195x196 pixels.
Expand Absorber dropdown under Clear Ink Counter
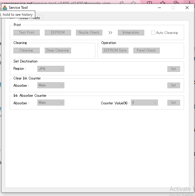click(x=51, y=86)
